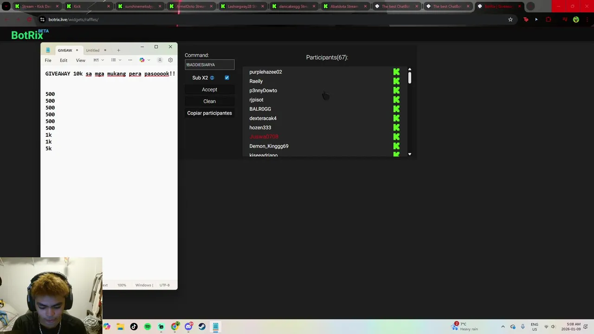Select the GIVEAW Notepad tab
The image size is (594, 334).
(68, 50)
